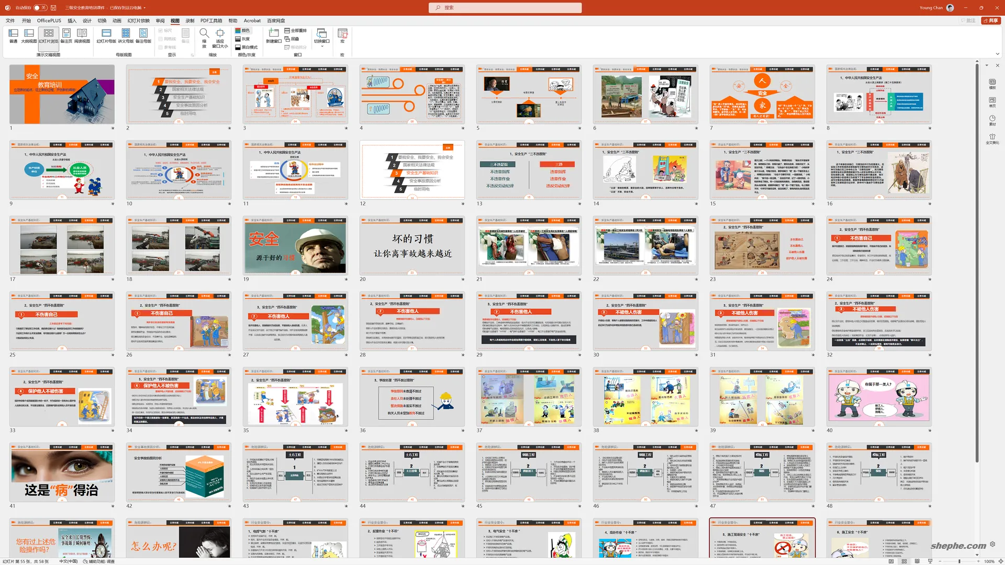Open Notes Page view (备注页)
This screenshot has width=1005, height=565.
click(66, 36)
